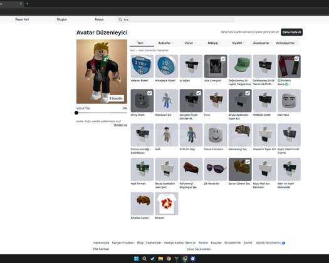
Task: Uncheck the Jota Liverpool item checkbox
Action: coord(223,59)
